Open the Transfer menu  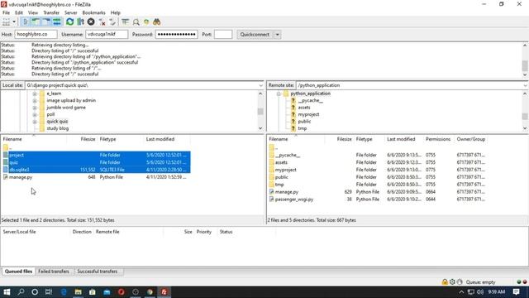[51, 12]
